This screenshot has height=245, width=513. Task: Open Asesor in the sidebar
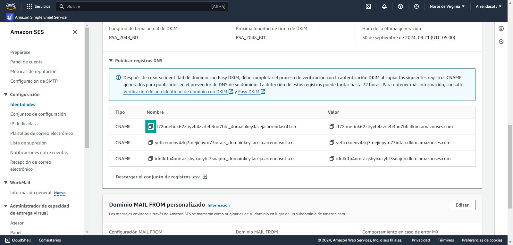point(17,223)
